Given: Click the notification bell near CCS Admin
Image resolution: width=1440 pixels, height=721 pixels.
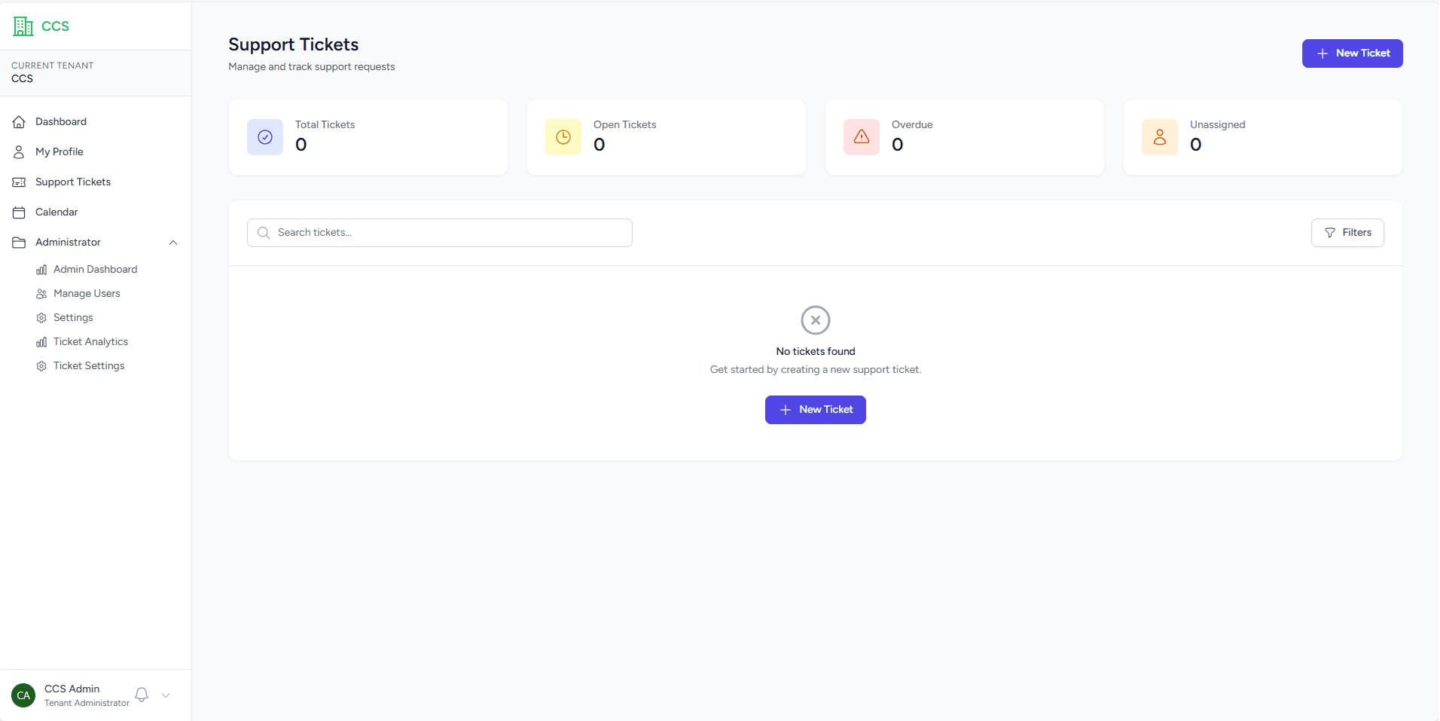Looking at the screenshot, I should tap(142, 695).
